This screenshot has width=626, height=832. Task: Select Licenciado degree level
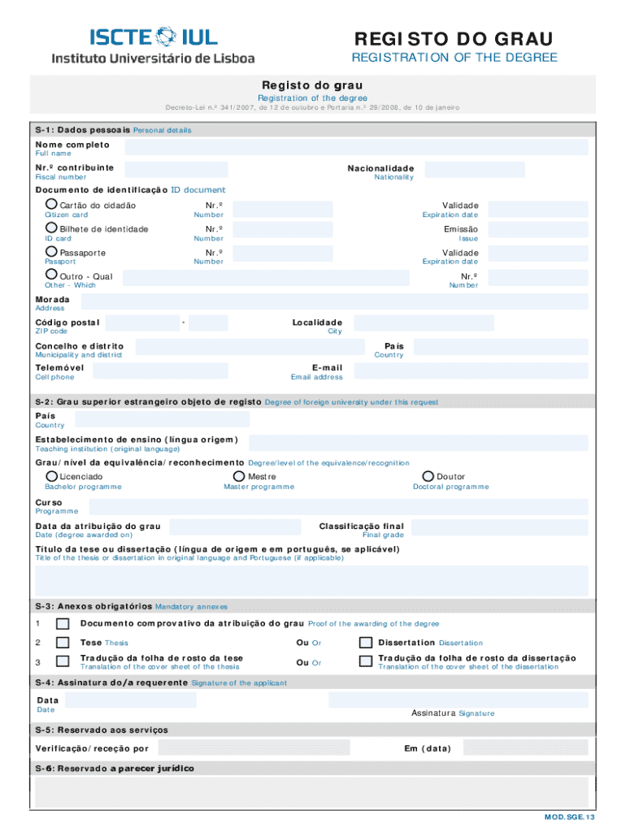pyautogui.click(x=52, y=476)
